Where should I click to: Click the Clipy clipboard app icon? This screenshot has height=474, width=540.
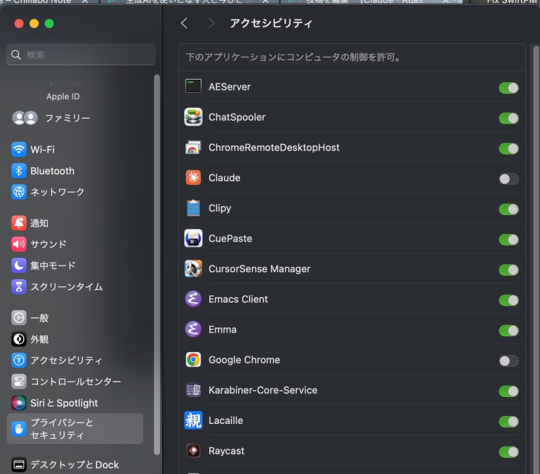[x=193, y=208]
